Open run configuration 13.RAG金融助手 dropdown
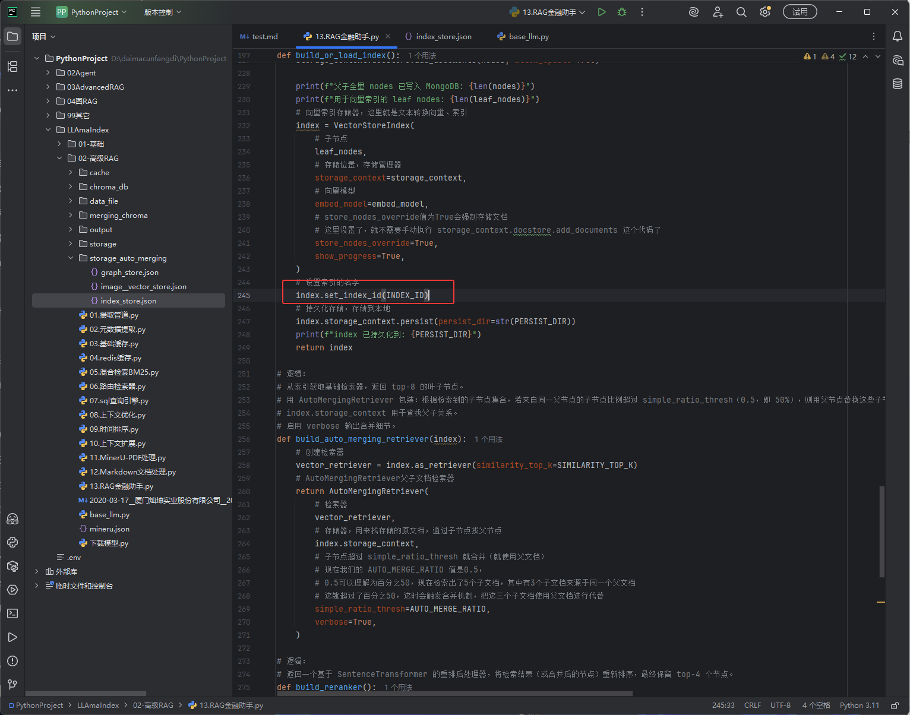This screenshot has width=910, height=715. (x=548, y=12)
